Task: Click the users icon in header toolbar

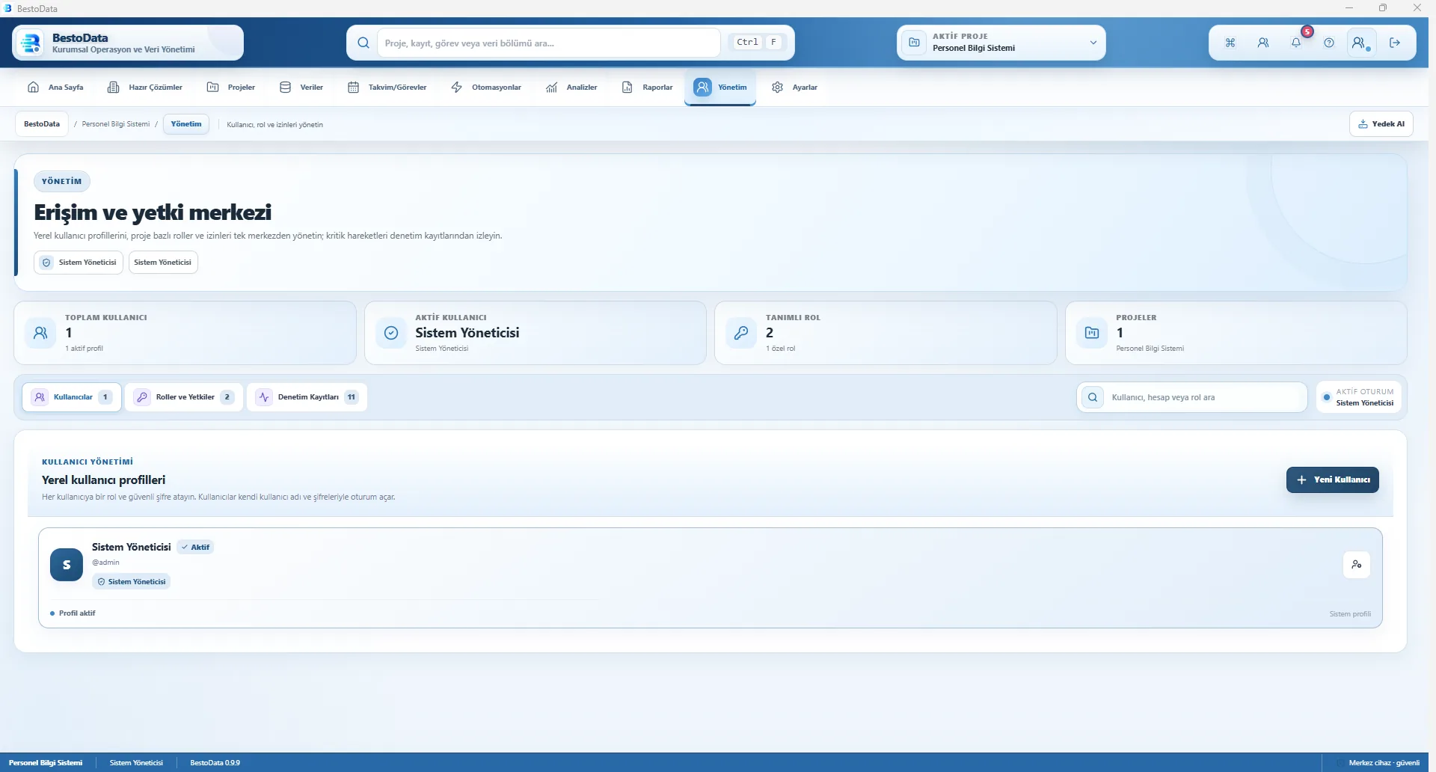Action: pyautogui.click(x=1263, y=43)
